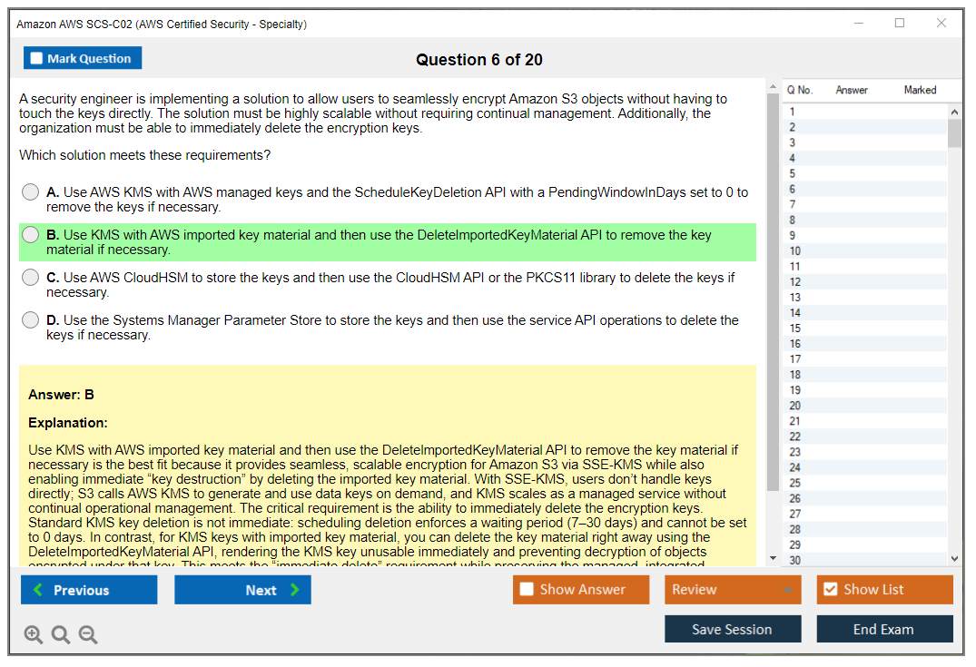Click the zoom out magnifier icon

88,634
